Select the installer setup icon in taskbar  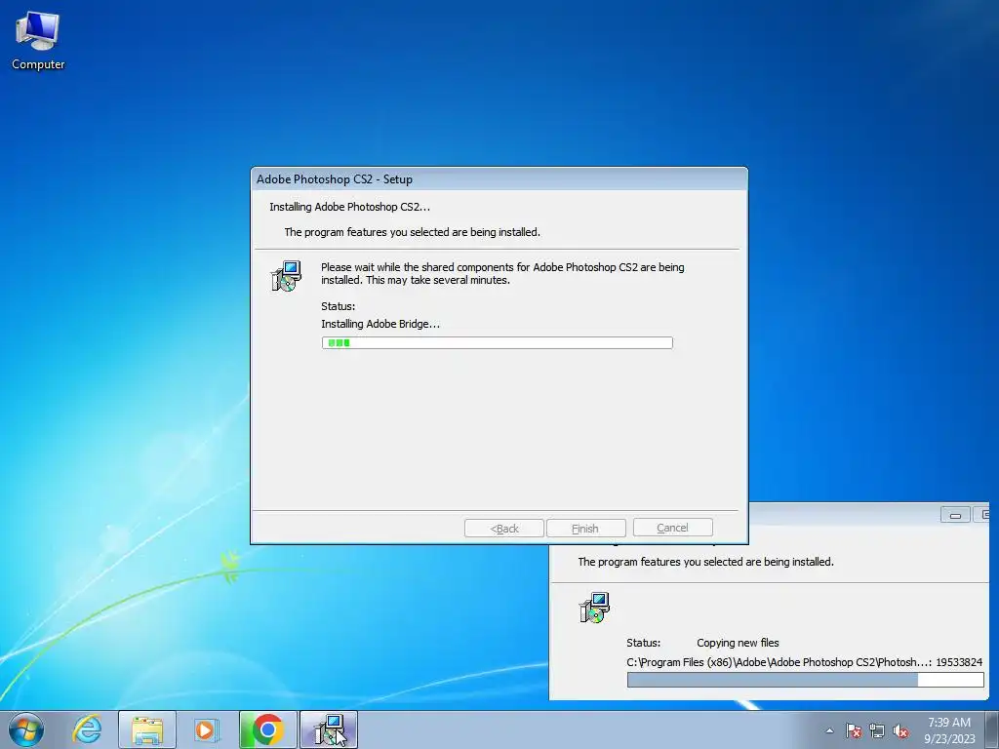(x=329, y=729)
